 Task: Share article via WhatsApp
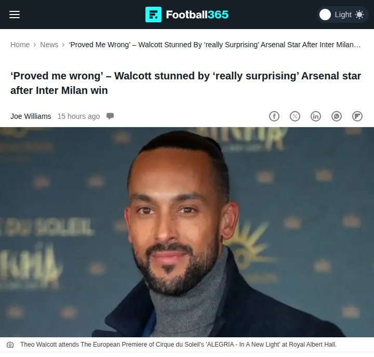[x=337, y=116]
